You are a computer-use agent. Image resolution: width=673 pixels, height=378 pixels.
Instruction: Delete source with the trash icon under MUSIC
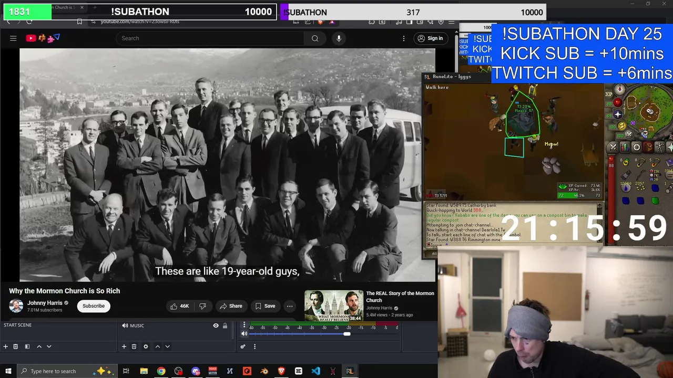pos(134,346)
